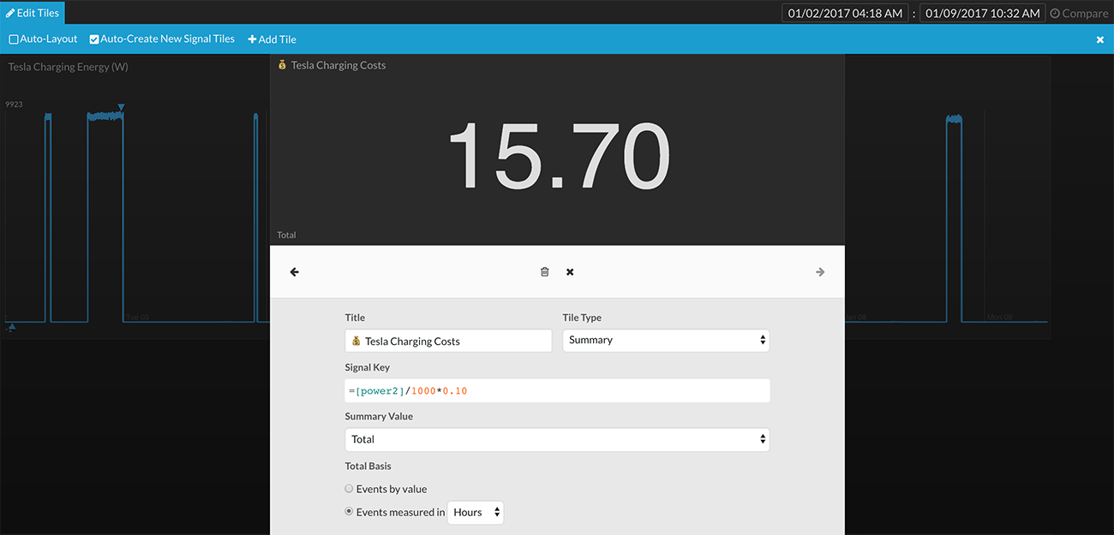Image resolution: width=1114 pixels, height=535 pixels.
Task: Select the Events by value radio button
Action: pyautogui.click(x=349, y=489)
